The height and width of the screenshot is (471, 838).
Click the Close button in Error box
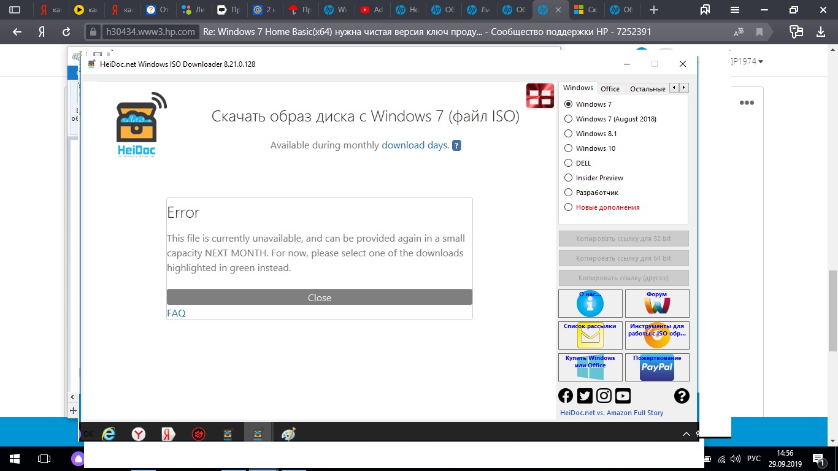click(320, 297)
